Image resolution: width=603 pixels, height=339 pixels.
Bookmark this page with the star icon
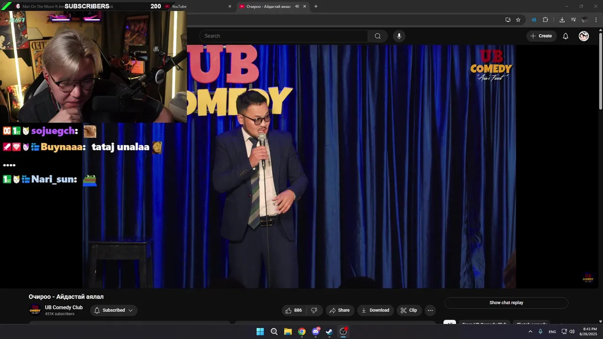518,20
